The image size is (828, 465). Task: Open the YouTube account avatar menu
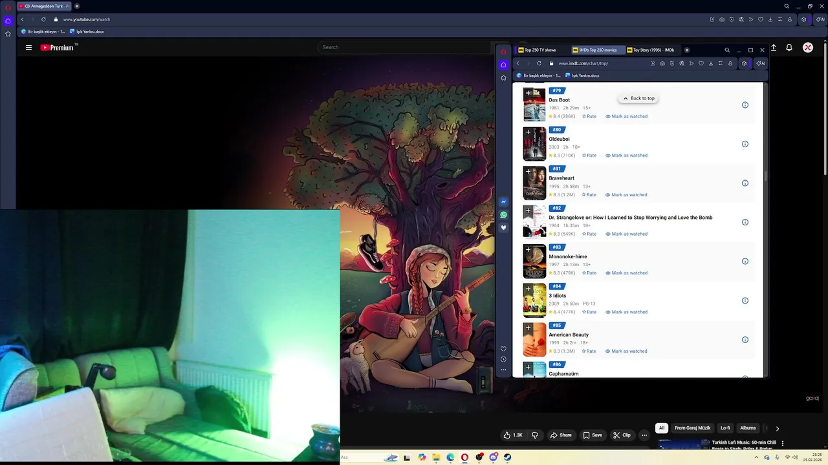point(808,47)
